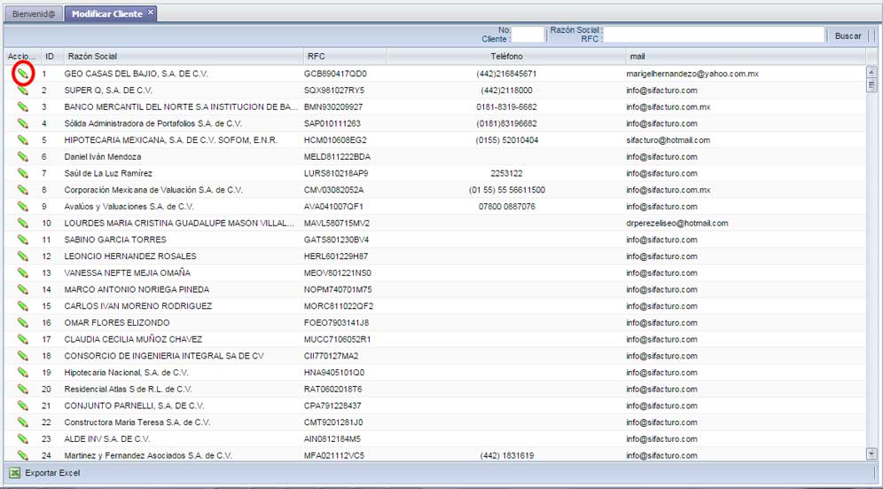Viewport: 883px width, 489px height.
Task: Click edit pencil for GEO CASAS DEL BAJIO
Action: point(23,74)
